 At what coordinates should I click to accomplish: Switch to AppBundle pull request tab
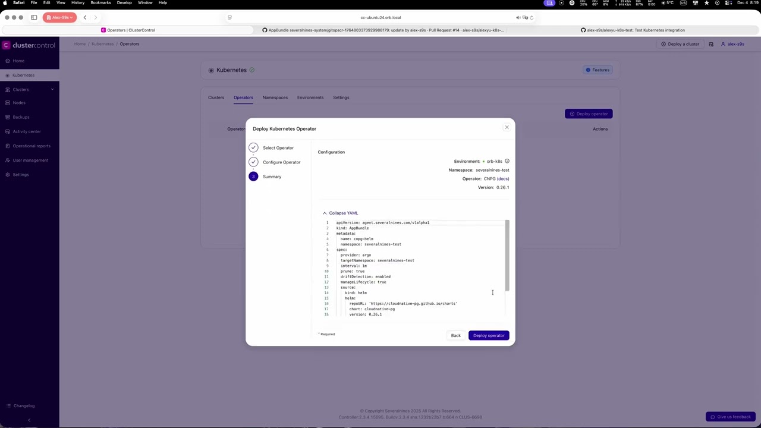383,30
